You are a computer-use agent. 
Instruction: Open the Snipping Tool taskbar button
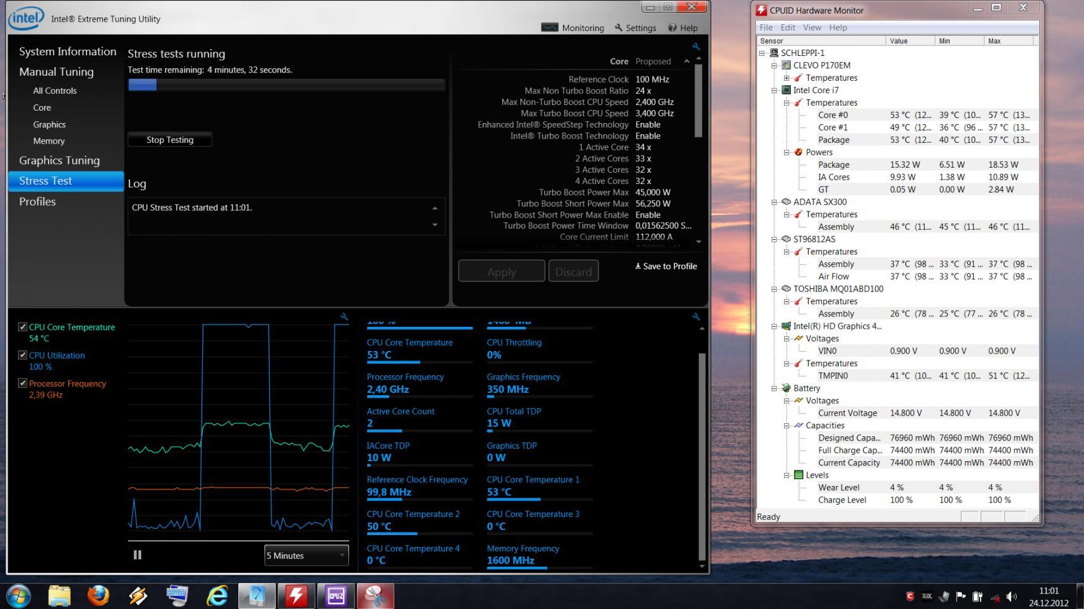coord(375,596)
